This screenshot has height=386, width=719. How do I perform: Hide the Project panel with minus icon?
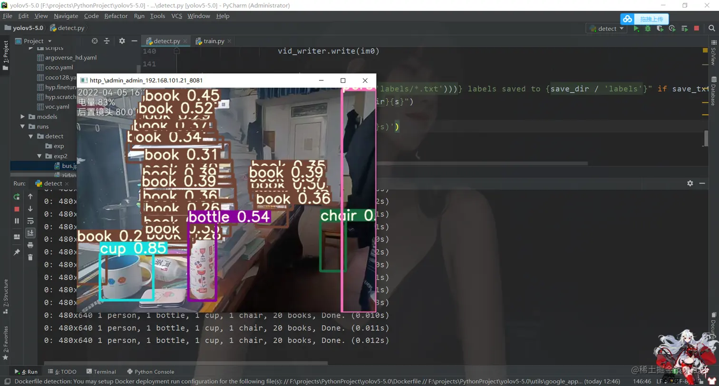(135, 41)
